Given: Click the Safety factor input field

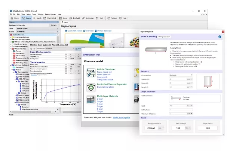Looking at the screenshot, I should tap(181, 110).
